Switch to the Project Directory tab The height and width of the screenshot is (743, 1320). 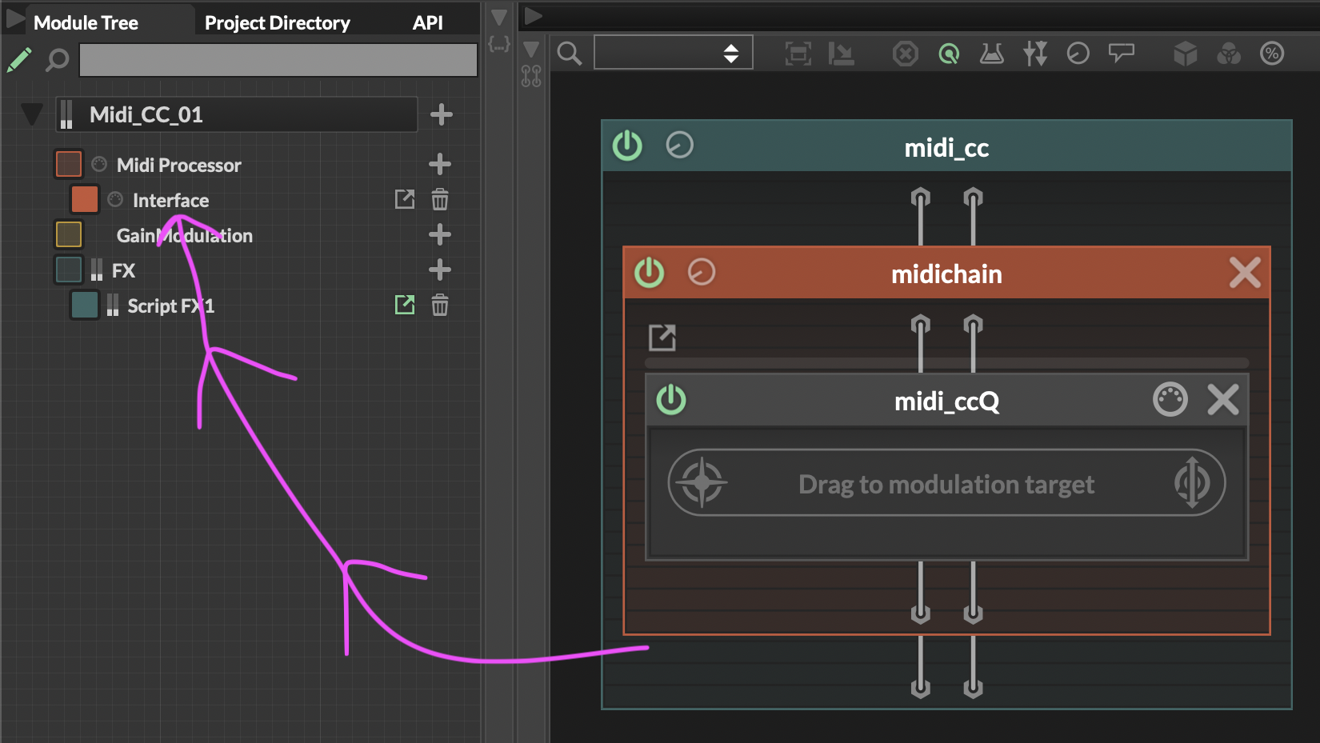277,22
